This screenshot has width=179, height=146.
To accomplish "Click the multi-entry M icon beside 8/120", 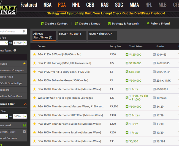I will point(154,107).
